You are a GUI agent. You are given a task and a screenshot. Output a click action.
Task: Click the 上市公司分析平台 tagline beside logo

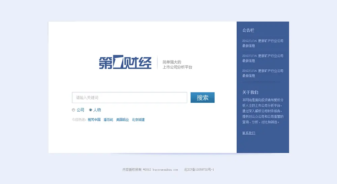pos(177,67)
